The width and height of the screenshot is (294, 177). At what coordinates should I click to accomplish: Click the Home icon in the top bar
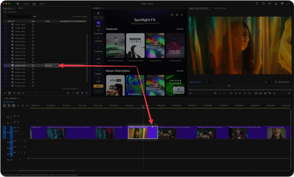18,3
